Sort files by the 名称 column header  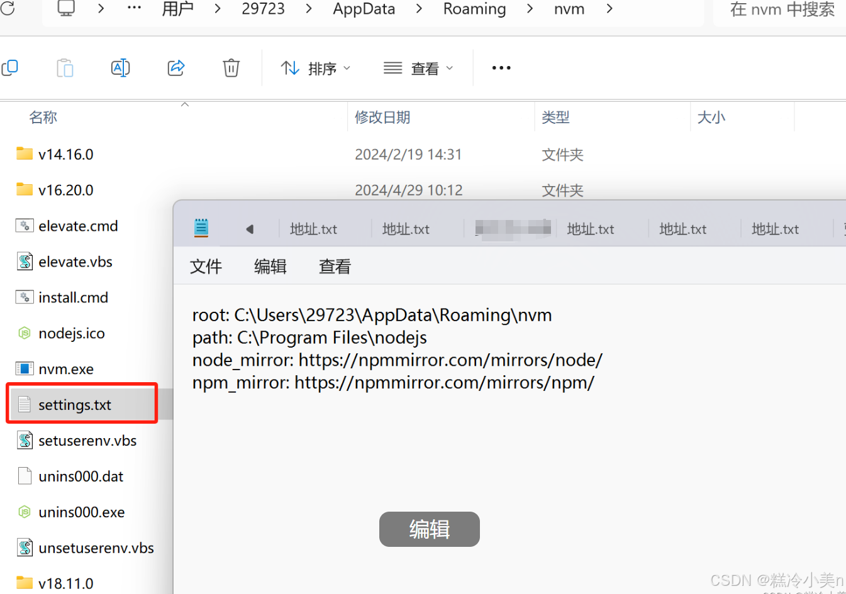[x=43, y=116]
